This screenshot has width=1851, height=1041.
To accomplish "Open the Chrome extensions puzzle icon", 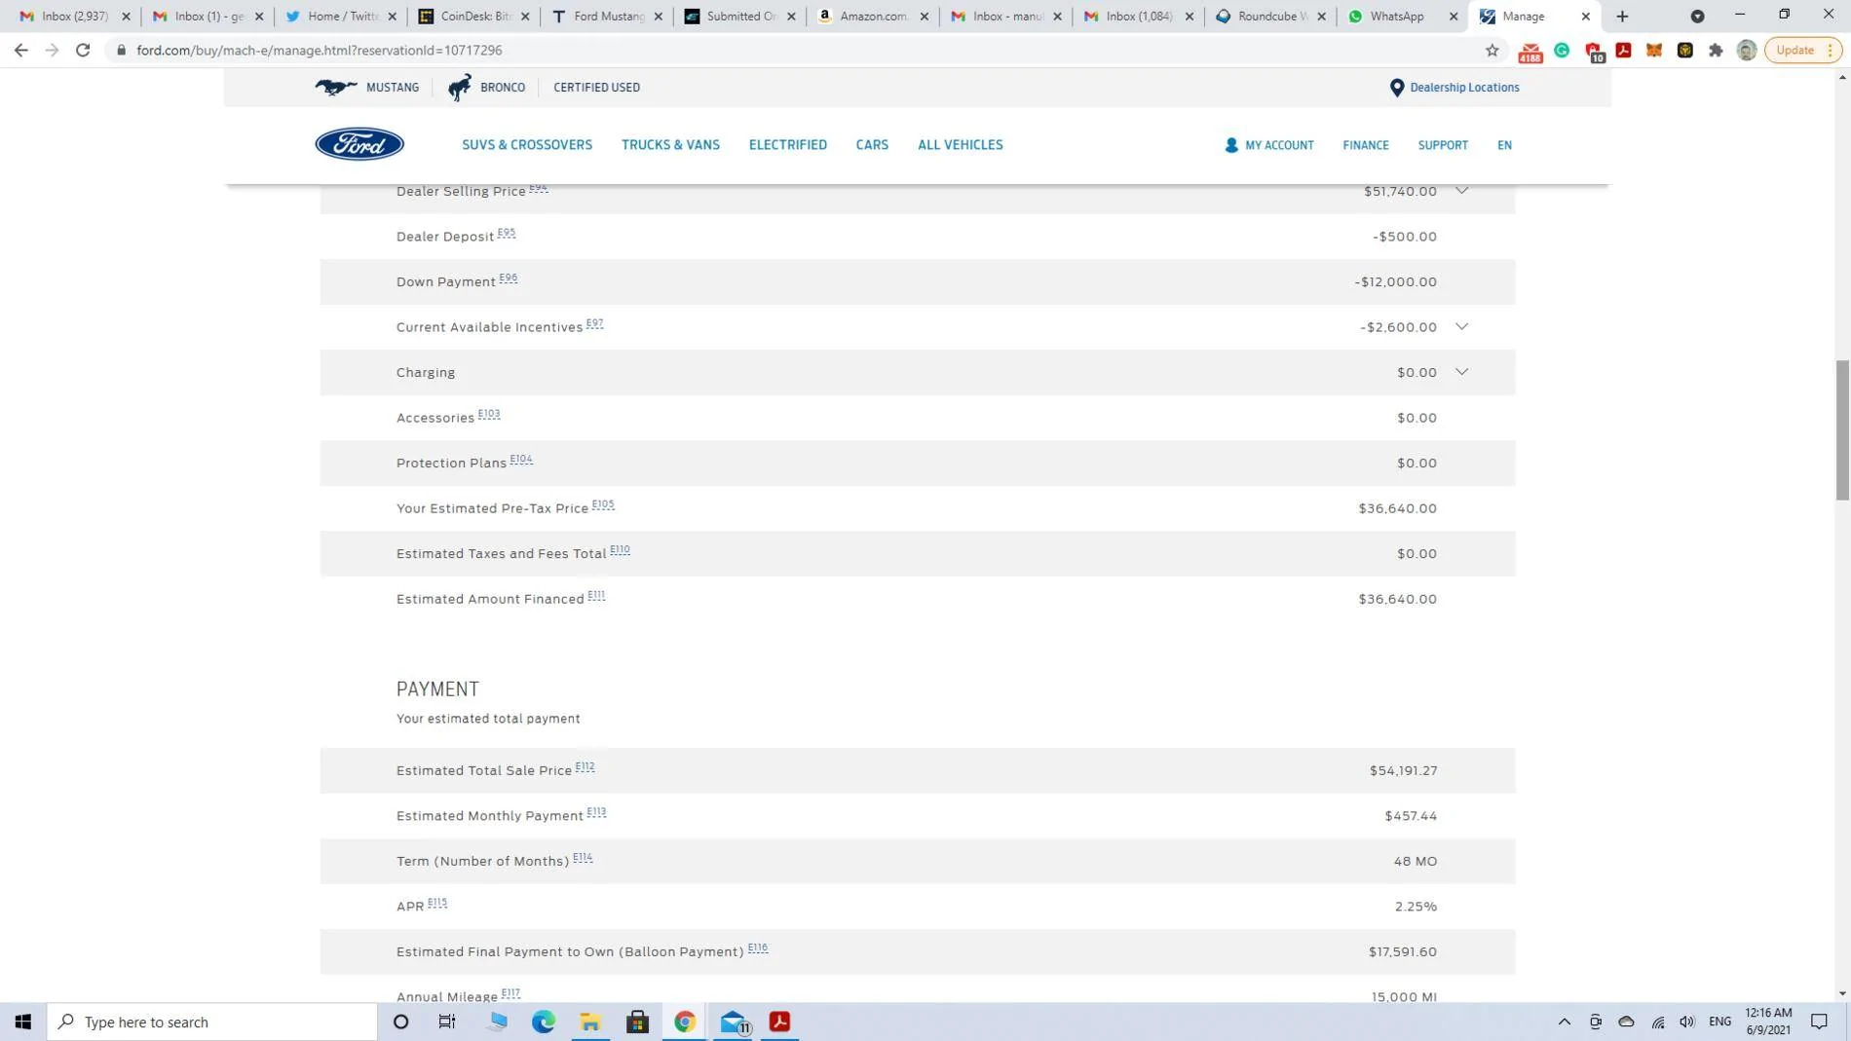I will 1716,50.
